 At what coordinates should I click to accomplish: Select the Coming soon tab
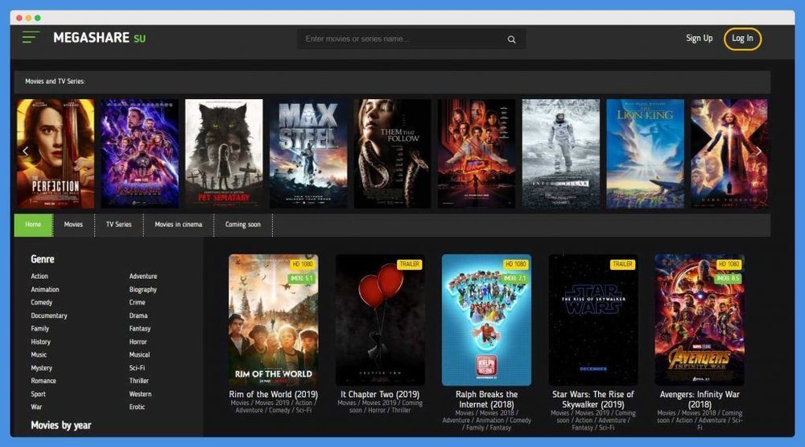pos(242,225)
